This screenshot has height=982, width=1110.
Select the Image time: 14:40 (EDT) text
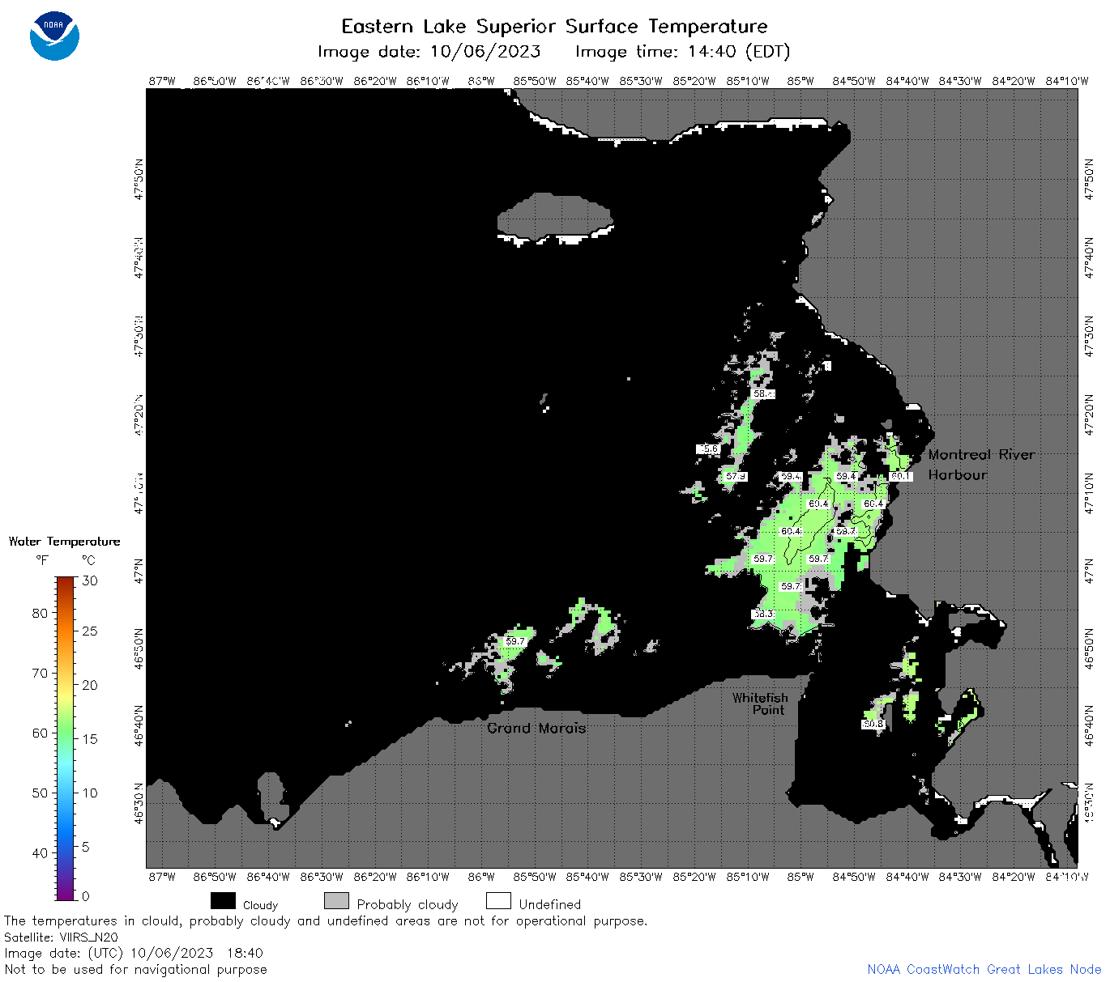(682, 52)
